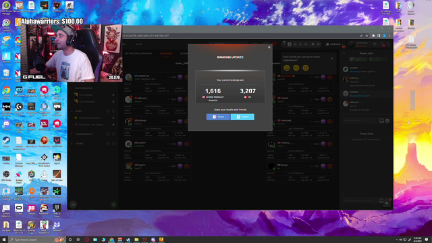Switch to Overview tab
The height and width of the screenshot is (243, 432).
click(x=166, y=53)
